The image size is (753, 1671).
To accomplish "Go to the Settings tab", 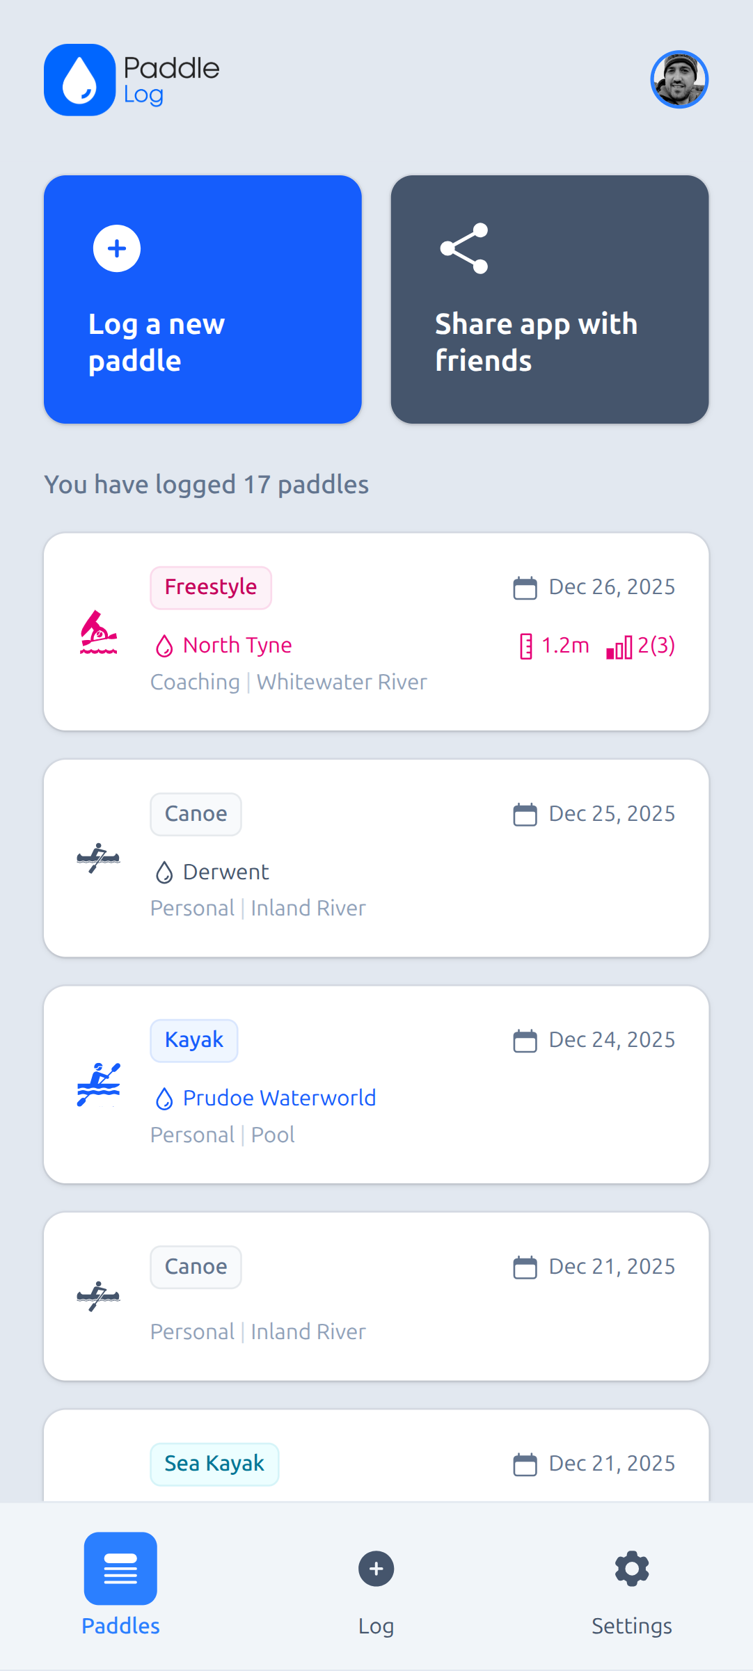I will [632, 1586].
